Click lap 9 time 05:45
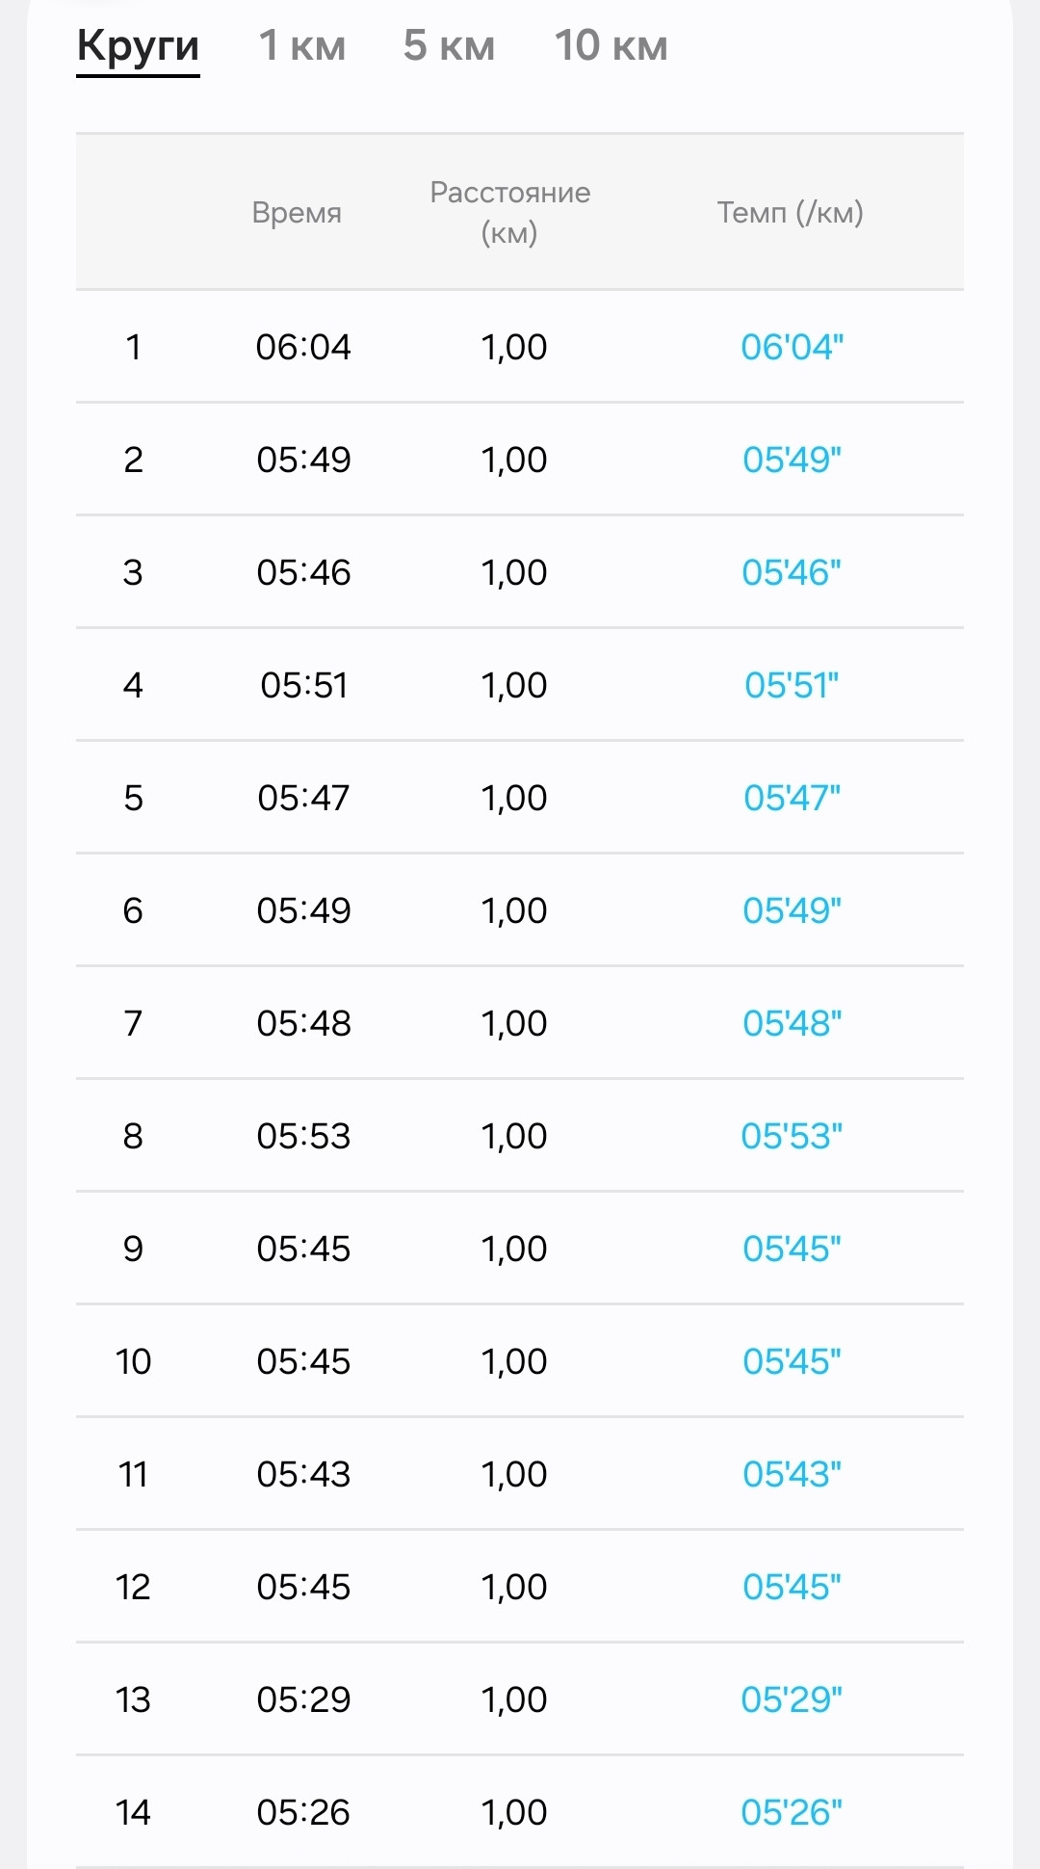The height and width of the screenshot is (1869, 1040). [x=303, y=1249]
